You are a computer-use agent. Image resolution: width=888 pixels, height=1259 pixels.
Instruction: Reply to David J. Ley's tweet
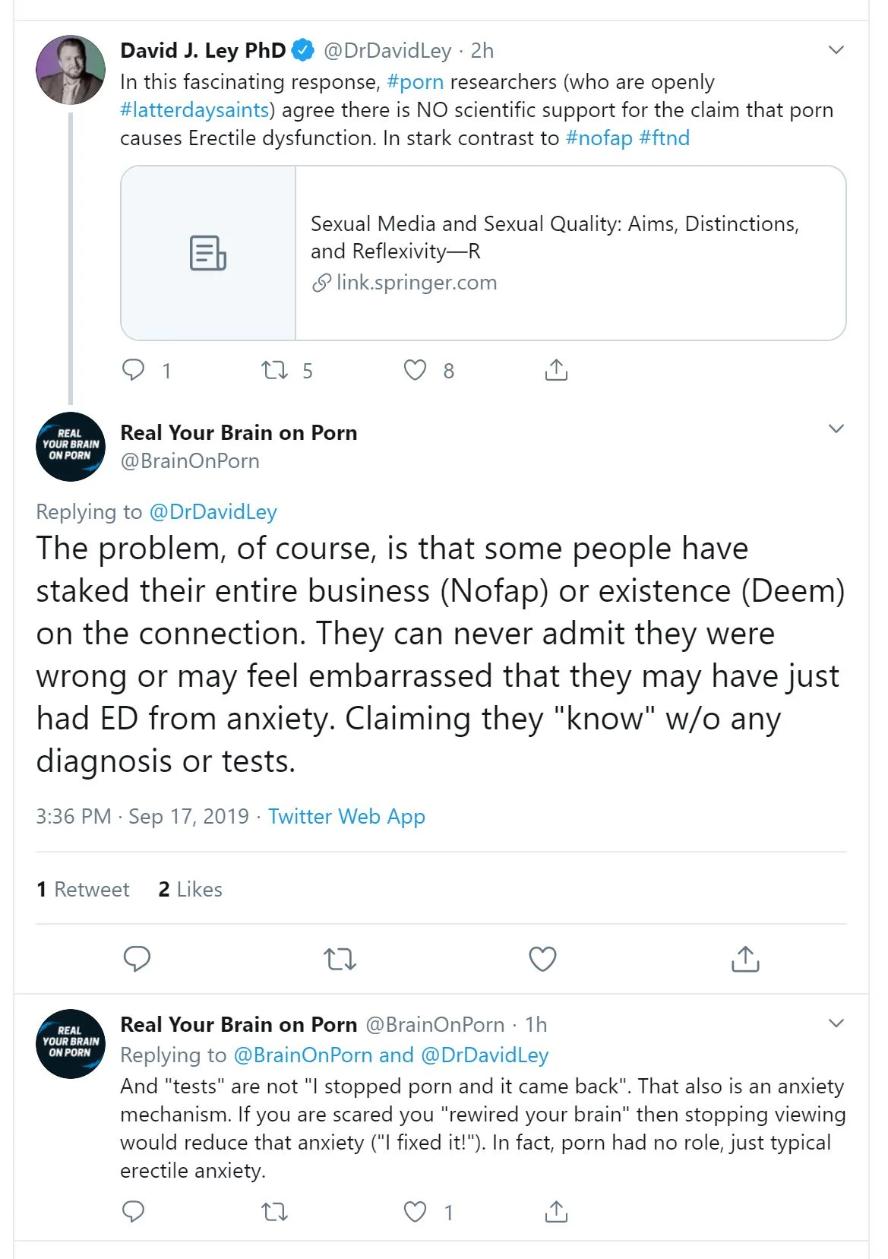tap(134, 370)
